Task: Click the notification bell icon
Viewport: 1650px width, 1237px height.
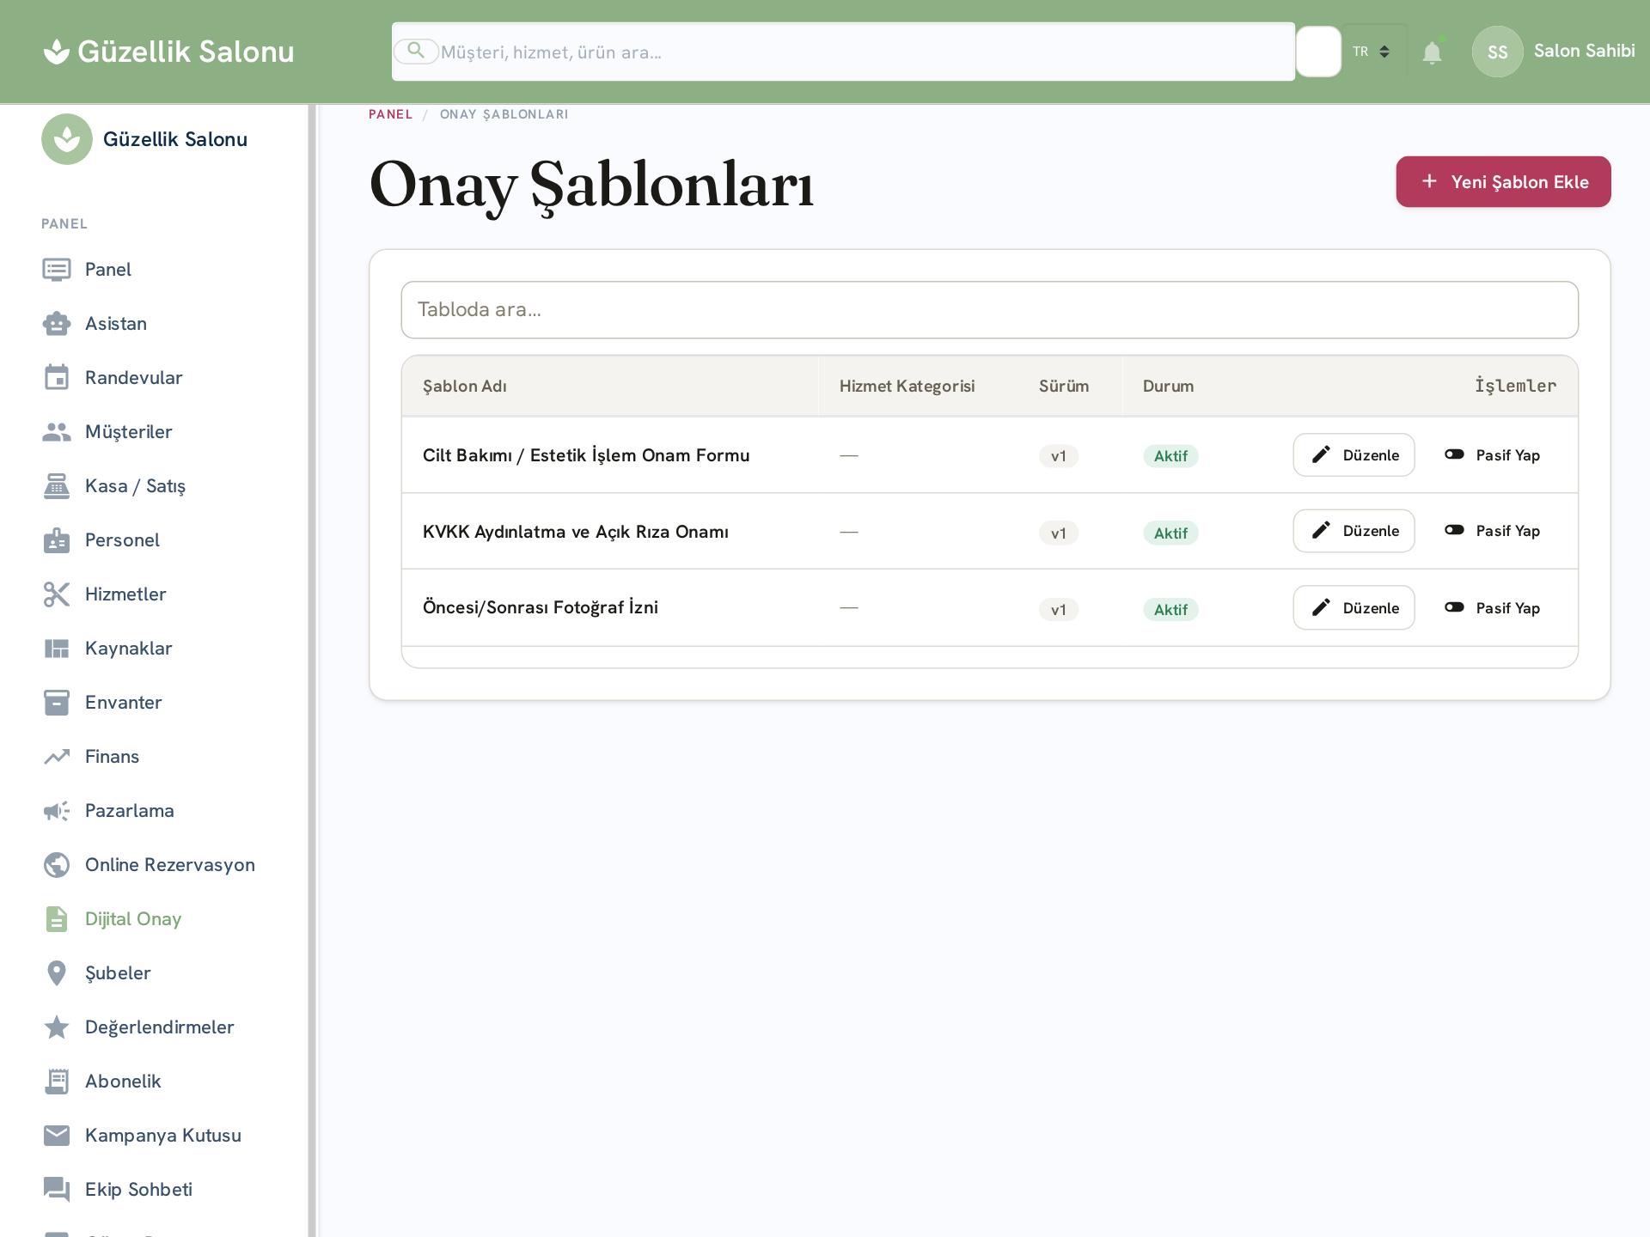Action: pos(1432,52)
